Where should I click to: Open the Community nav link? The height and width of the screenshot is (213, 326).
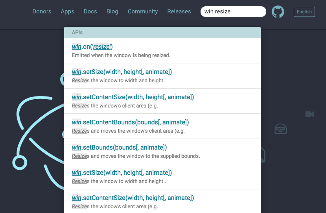tap(143, 11)
